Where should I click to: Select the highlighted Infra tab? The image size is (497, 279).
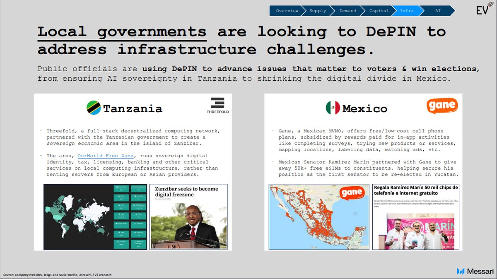(407, 11)
